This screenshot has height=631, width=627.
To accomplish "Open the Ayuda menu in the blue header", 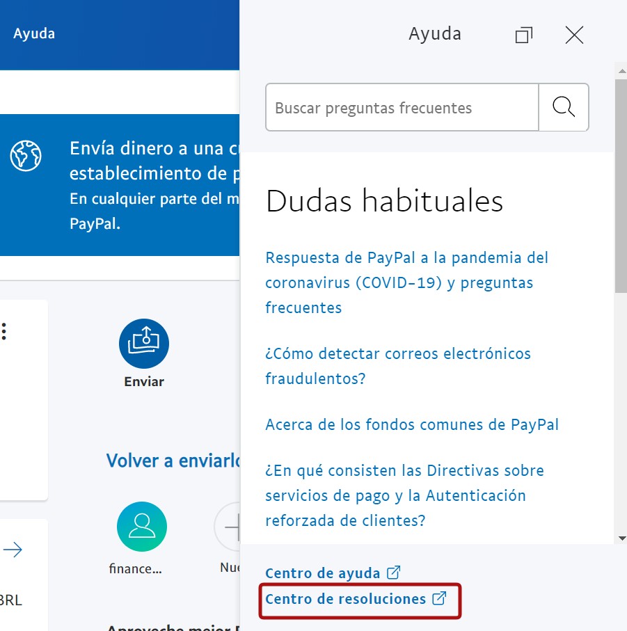I will point(34,34).
